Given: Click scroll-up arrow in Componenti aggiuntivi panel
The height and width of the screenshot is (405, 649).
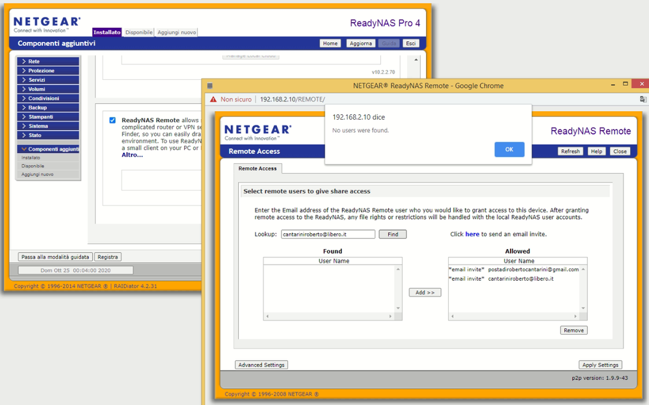Looking at the screenshot, I should coord(416,60).
